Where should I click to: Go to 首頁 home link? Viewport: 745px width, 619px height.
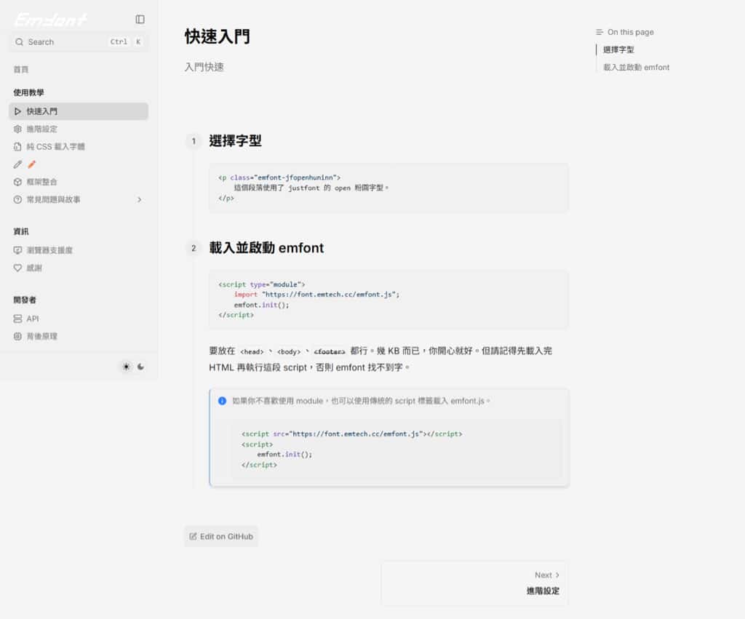(x=21, y=69)
